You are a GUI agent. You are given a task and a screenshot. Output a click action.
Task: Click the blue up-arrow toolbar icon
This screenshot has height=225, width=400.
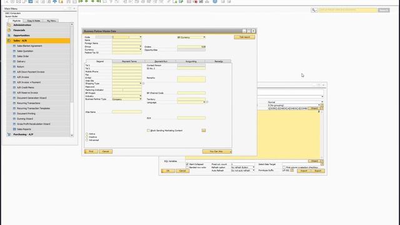tap(55, 1)
